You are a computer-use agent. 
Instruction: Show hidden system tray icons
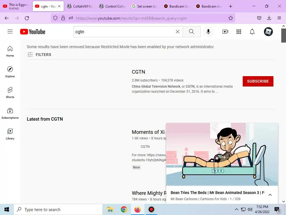click(236, 209)
